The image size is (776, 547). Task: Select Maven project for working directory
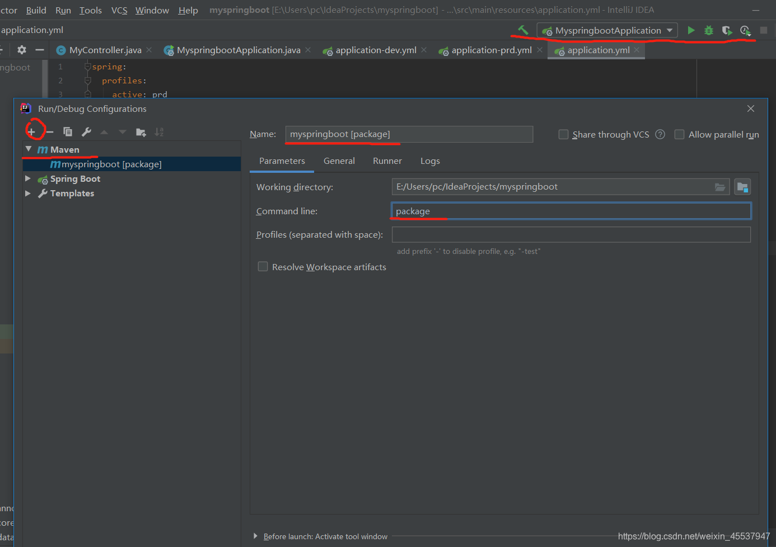(x=742, y=187)
